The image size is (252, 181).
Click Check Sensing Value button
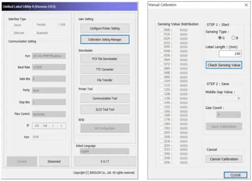pos(224,65)
